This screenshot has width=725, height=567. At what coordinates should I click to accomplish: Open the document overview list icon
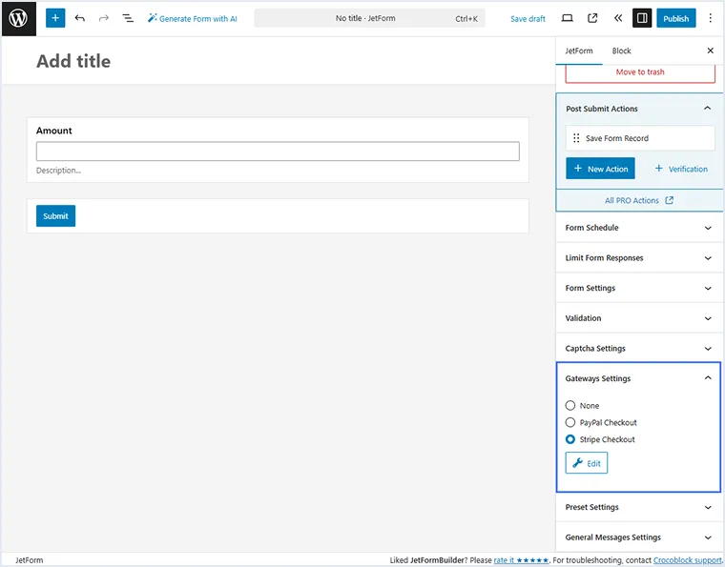pyautogui.click(x=128, y=18)
